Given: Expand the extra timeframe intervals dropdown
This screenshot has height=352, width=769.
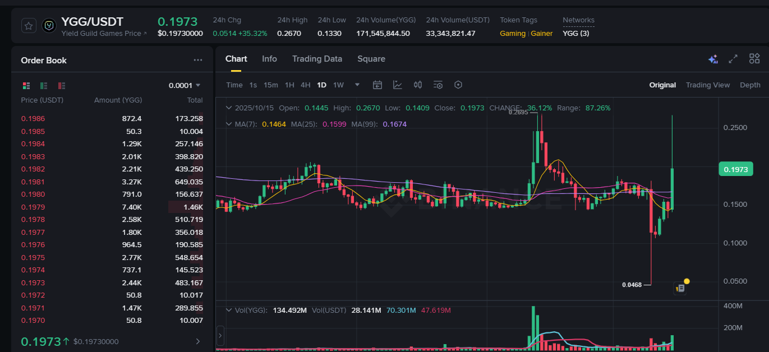Looking at the screenshot, I should coord(357,85).
